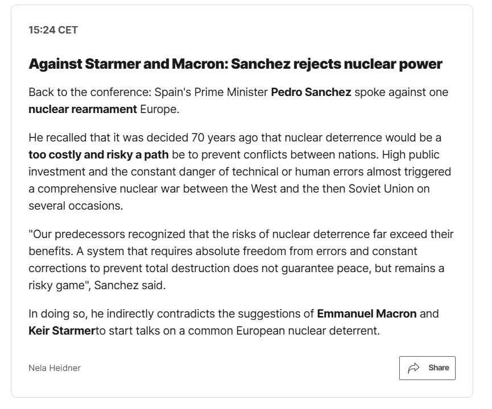492x409 pixels.
Task: Click the author name Nela Heidner
Action: coord(53,368)
